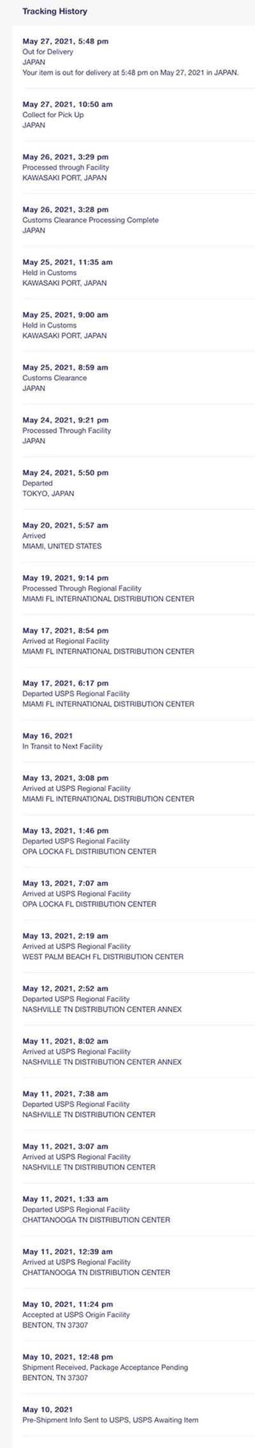This screenshot has width=255, height=1448.
Task: Click the Tracking History heading
Action: point(55,11)
